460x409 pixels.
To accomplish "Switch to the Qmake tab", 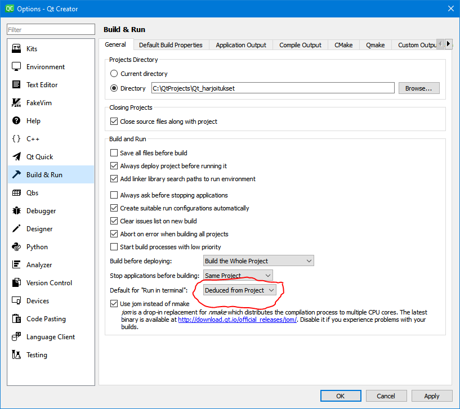I will click(x=375, y=45).
